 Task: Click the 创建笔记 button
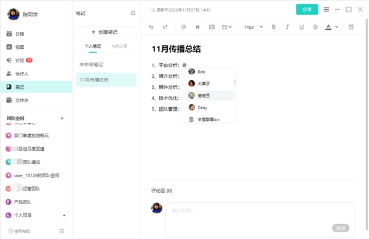pos(106,32)
